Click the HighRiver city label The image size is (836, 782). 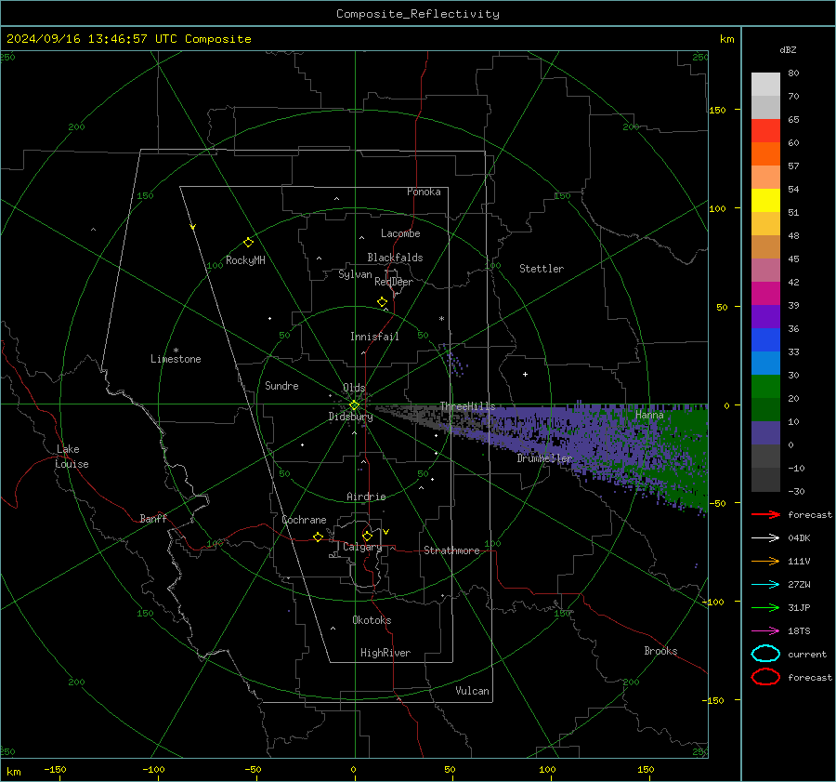tap(385, 653)
